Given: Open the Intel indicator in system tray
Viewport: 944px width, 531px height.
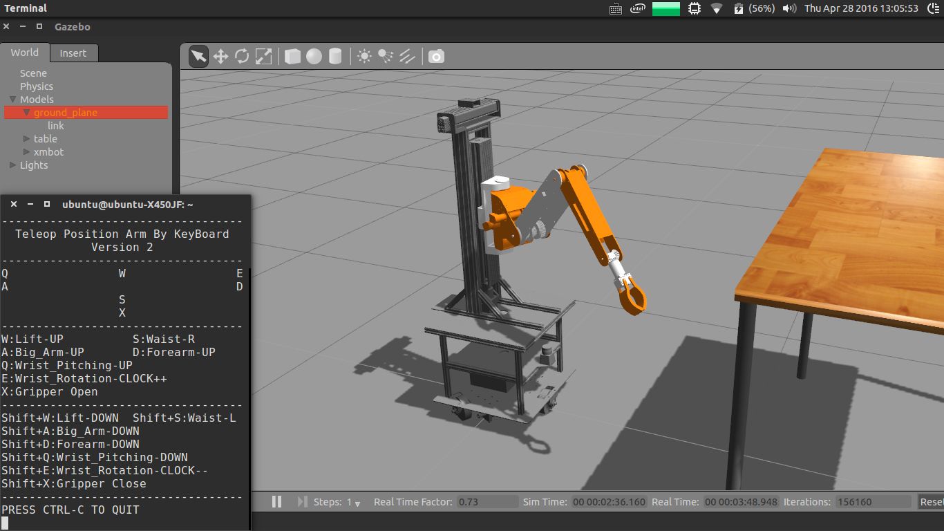Looking at the screenshot, I should pyautogui.click(x=637, y=8).
